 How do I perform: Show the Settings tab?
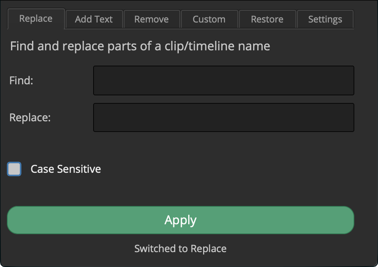click(325, 19)
